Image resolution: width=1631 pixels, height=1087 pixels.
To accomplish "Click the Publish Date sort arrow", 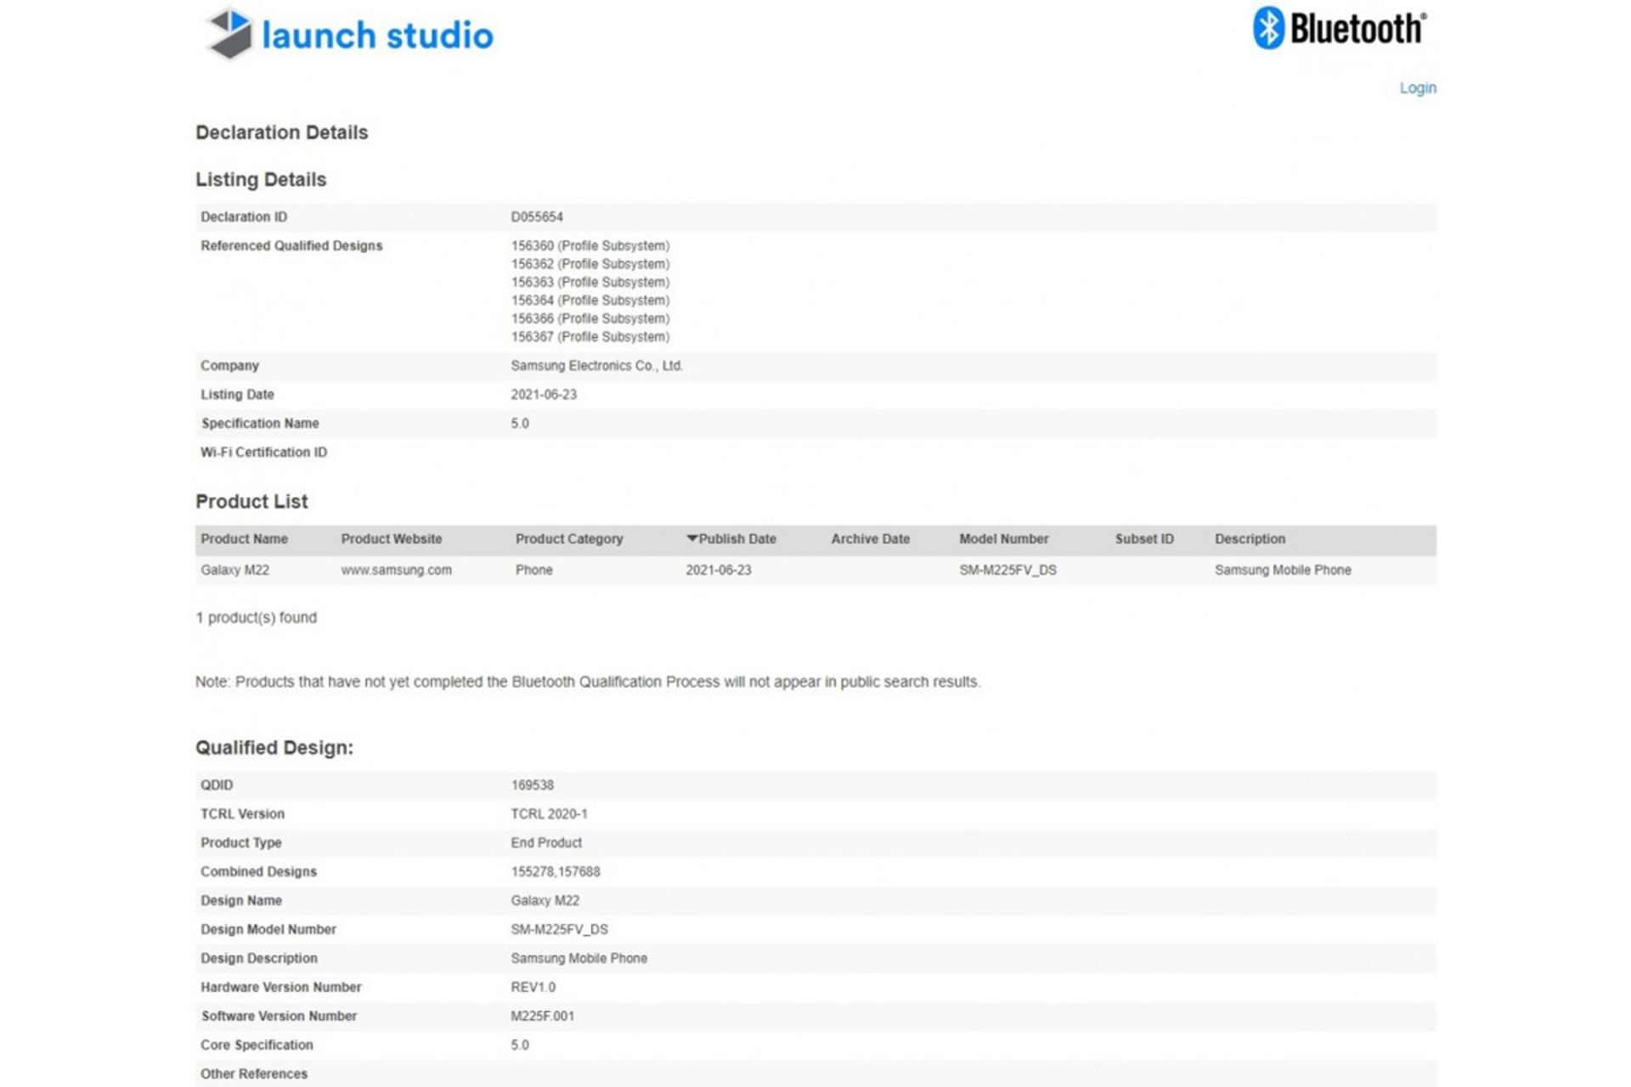I will [691, 538].
